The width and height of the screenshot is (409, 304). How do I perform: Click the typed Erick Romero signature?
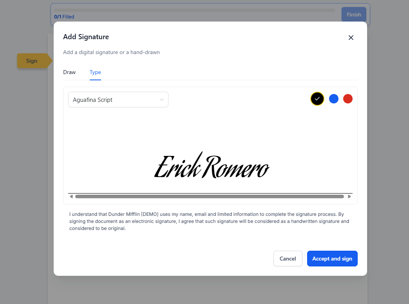coord(212,165)
